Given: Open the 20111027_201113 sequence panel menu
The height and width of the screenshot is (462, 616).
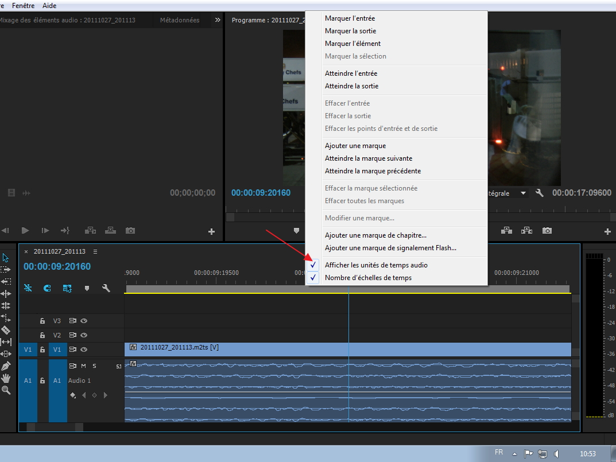Looking at the screenshot, I should pyautogui.click(x=95, y=251).
